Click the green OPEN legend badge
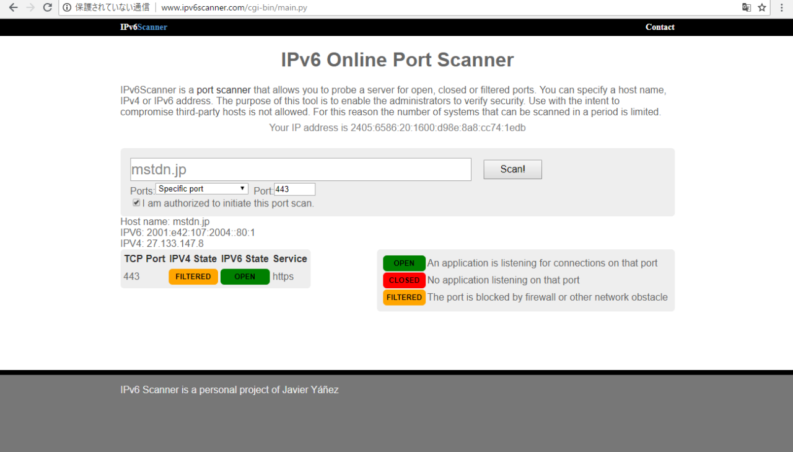The width and height of the screenshot is (793, 452). pos(404,263)
